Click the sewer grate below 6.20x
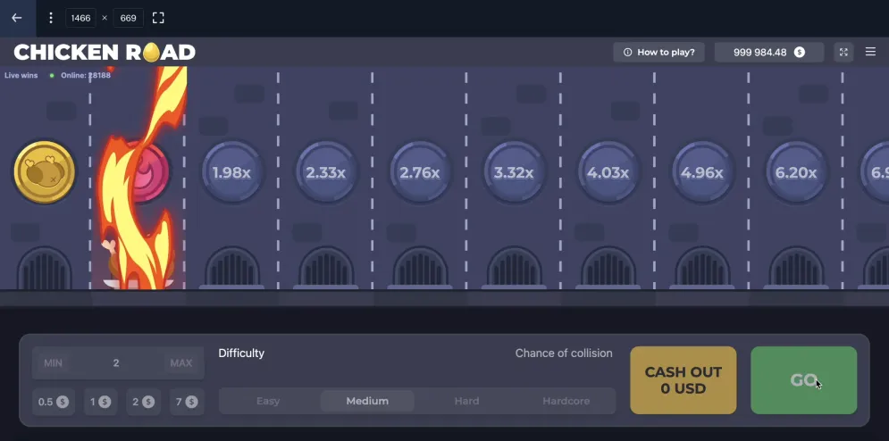Viewport: 889px width, 441px height. click(797, 268)
